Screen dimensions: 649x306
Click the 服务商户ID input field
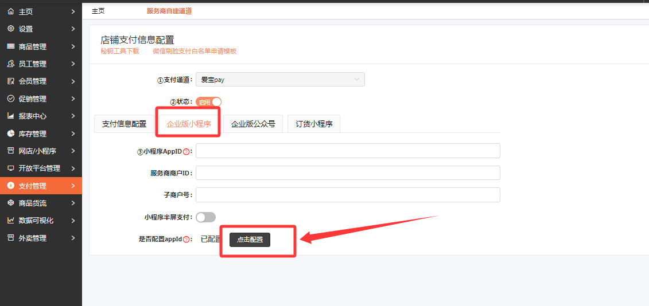click(x=348, y=173)
